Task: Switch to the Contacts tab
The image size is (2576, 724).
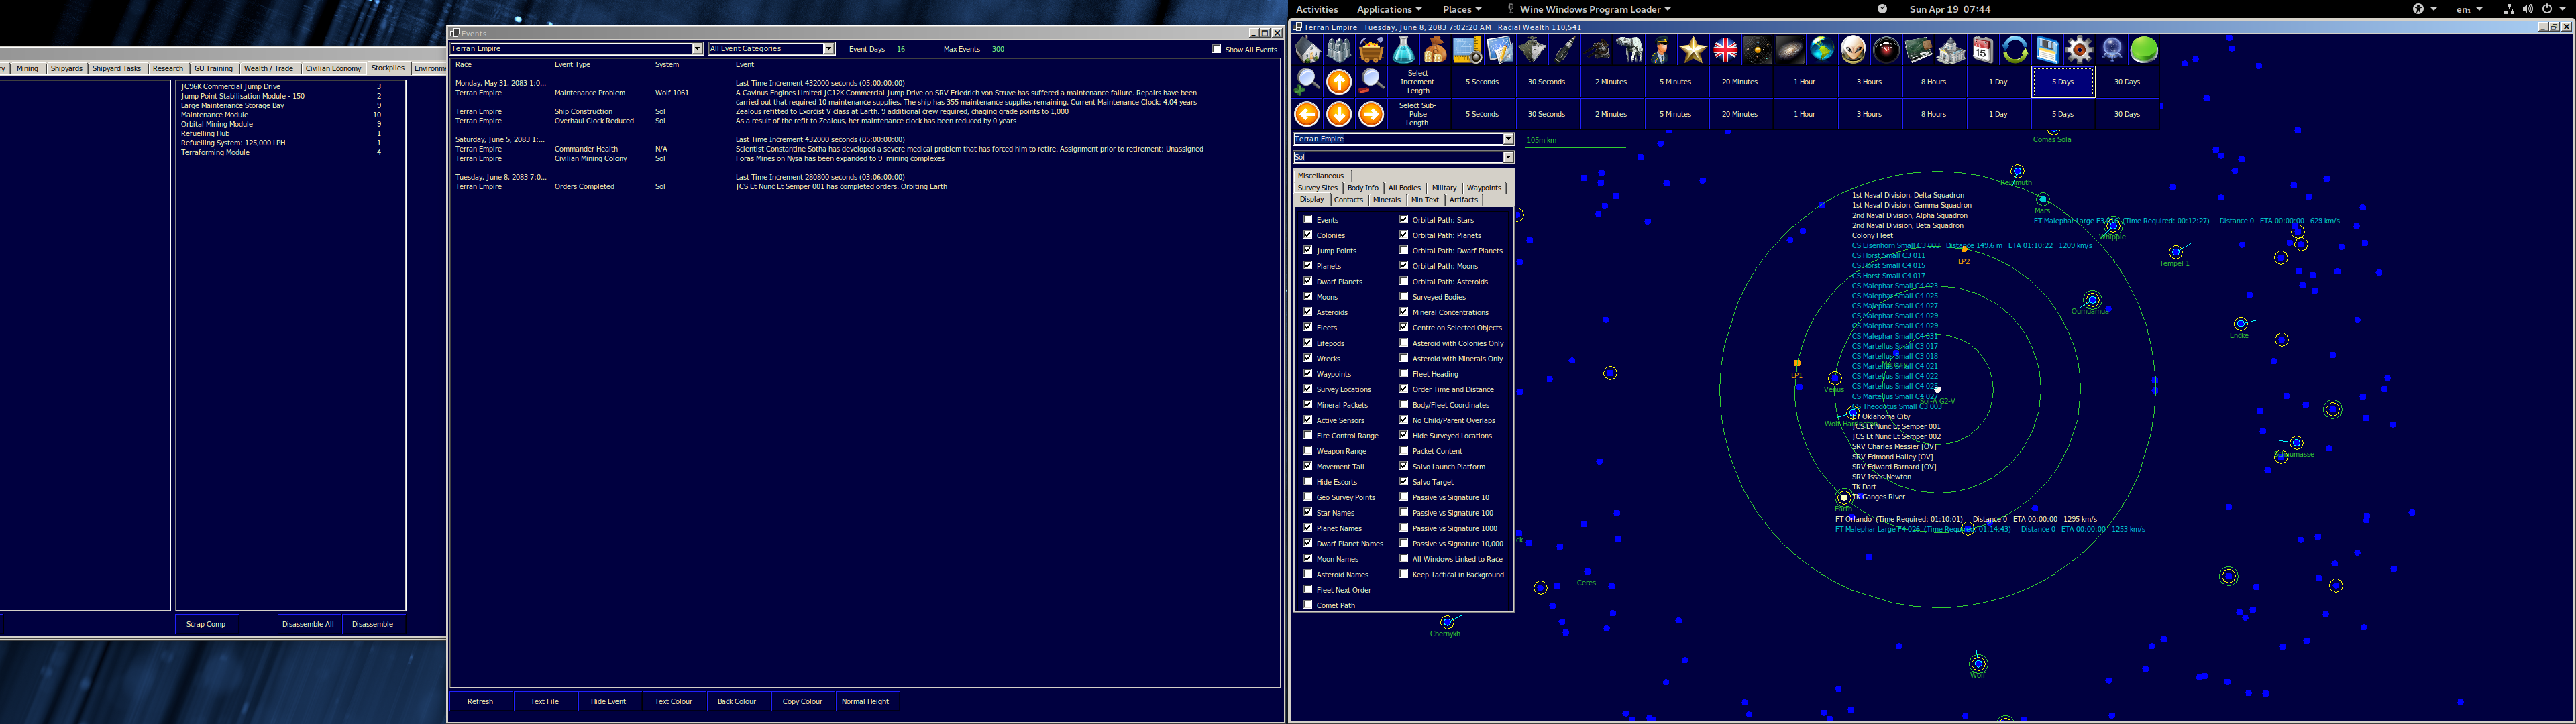Action: 1348,200
